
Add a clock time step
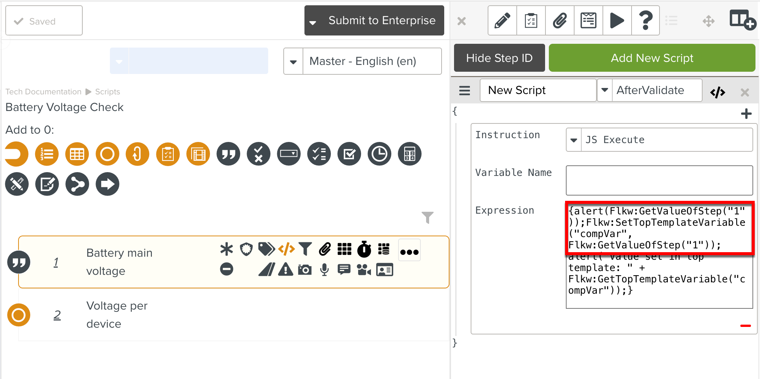pos(379,154)
